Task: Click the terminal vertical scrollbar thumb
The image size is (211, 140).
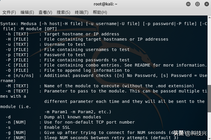Action: 209,98
